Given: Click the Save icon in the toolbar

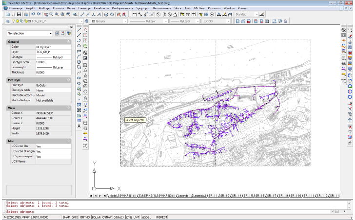Looking at the screenshot, I should pyautogui.click(x=18, y=15).
